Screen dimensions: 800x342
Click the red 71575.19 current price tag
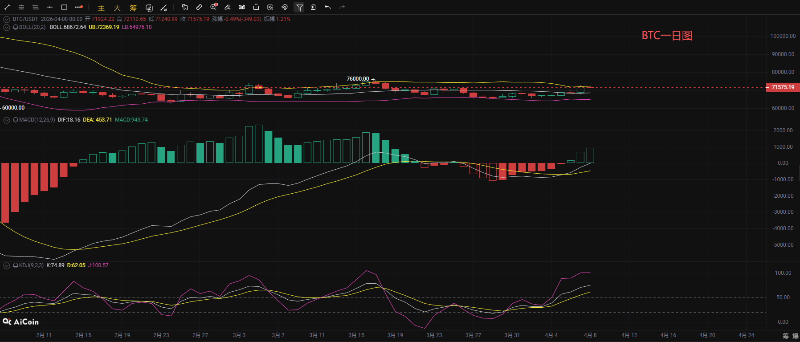[x=783, y=87]
